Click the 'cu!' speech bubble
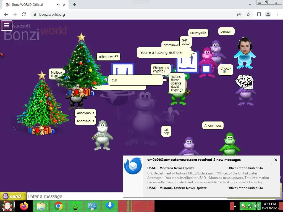 click(136, 80)
